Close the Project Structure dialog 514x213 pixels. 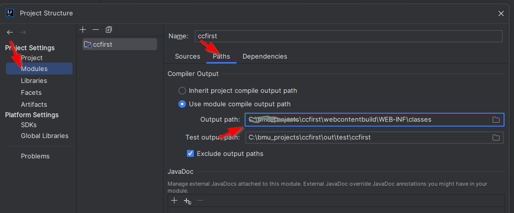(x=501, y=13)
